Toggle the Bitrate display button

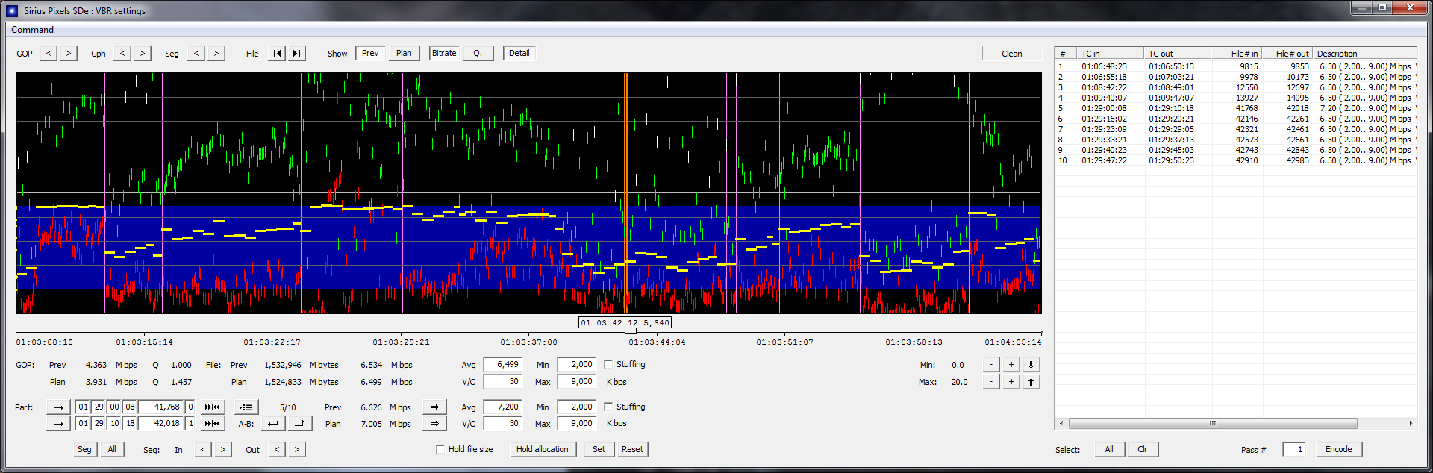click(x=444, y=53)
